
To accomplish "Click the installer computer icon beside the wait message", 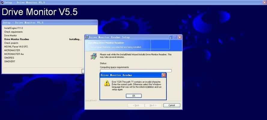I will pos(93,56).
